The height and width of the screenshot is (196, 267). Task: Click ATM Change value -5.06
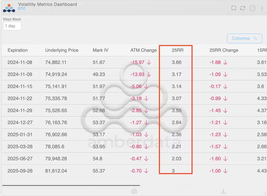click(x=136, y=86)
